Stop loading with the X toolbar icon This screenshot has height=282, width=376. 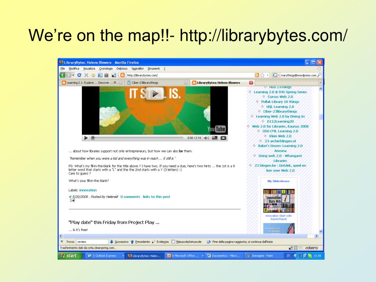point(86,75)
